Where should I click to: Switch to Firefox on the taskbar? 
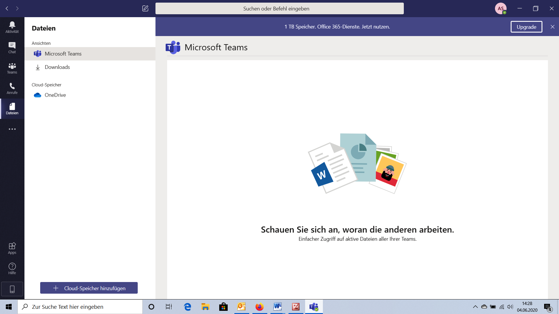[x=260, y=307]
